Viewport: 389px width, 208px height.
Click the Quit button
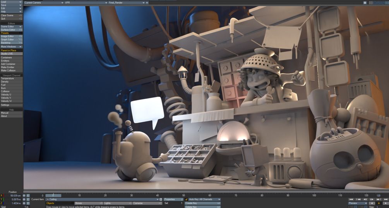pos(11,19)
